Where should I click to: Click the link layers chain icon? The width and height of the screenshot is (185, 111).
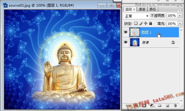(x=128, y=106)
